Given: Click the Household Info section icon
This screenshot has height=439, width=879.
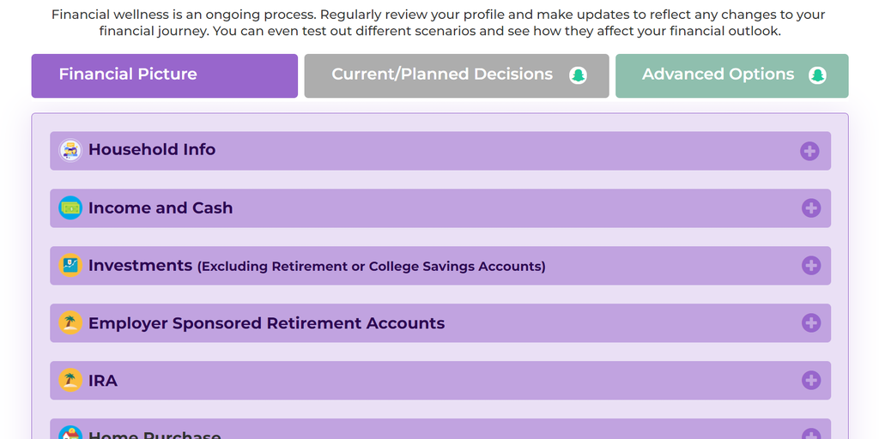Looking at the screenshot, I should [70, 150].
